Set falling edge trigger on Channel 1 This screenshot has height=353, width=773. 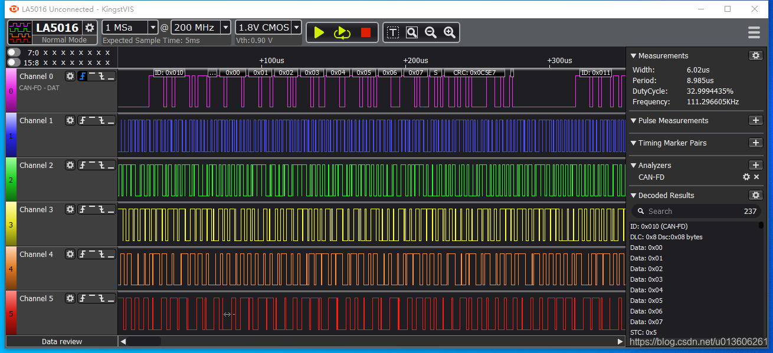click(x=101, y=120)
